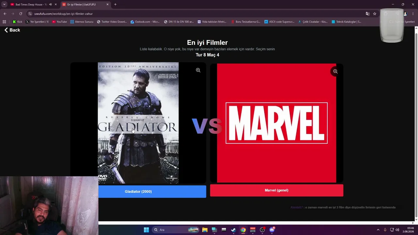Go back one page in Chrome
The width and height of the screenshot is (418, 235).
(5, 14)
